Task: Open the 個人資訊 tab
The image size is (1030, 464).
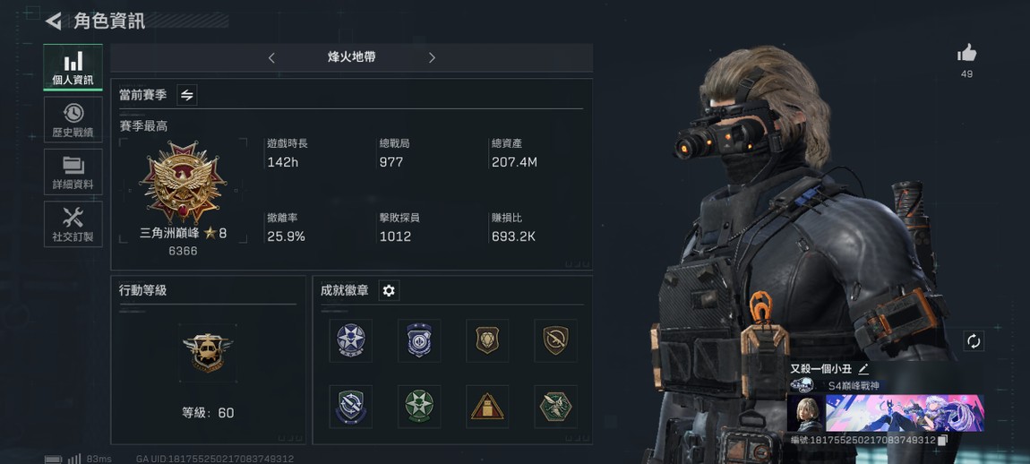Action: (73, 68)
